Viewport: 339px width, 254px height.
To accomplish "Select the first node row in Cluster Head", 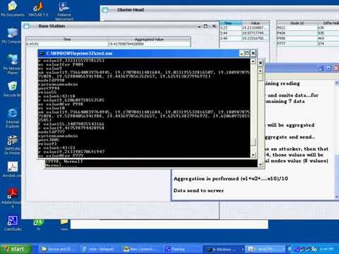I will click(308, 28).
